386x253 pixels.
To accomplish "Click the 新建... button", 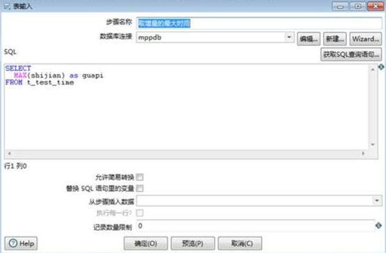I will (335, 39).
